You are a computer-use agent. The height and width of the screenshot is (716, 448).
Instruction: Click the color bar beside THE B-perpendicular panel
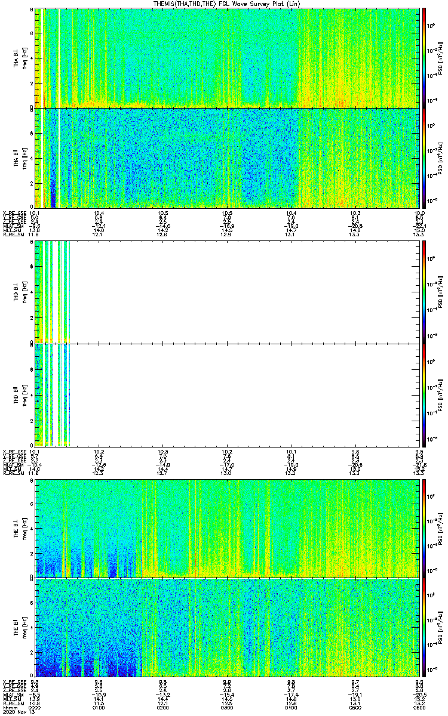[424, 528]
